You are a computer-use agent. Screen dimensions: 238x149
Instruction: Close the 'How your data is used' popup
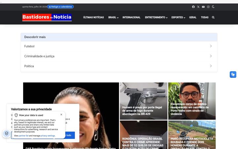[61, 115]
